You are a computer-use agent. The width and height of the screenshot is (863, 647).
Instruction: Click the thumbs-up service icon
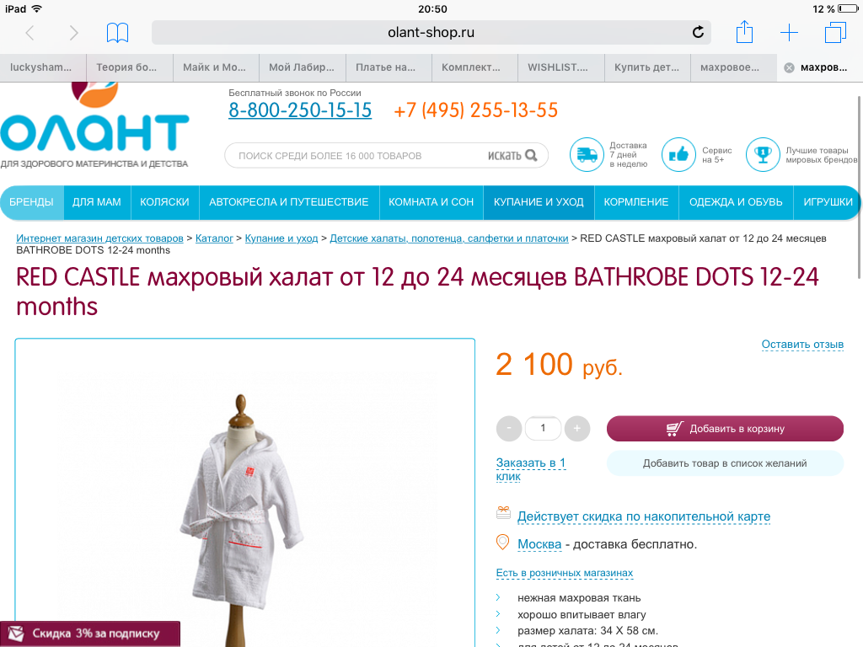coord(678,155)
